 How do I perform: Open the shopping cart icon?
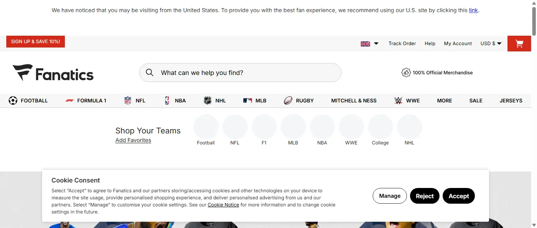519,44
